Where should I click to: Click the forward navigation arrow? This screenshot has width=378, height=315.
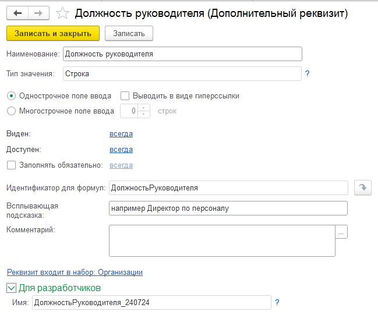click(x=38, y=12)
